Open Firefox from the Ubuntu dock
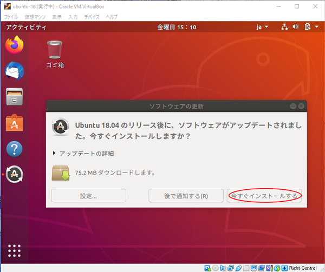This screenshot has width=325, height=272. [x=14, y=45]
